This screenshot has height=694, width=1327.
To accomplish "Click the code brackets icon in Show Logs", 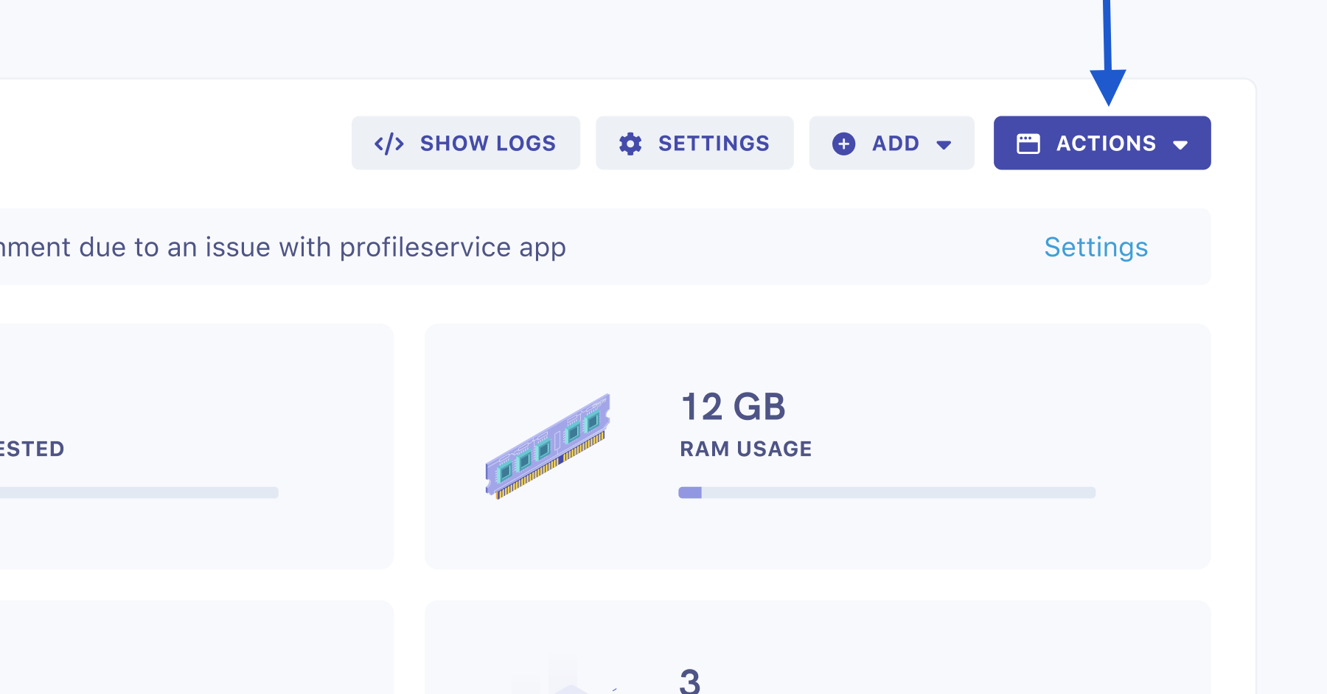I will coord(389,143).
